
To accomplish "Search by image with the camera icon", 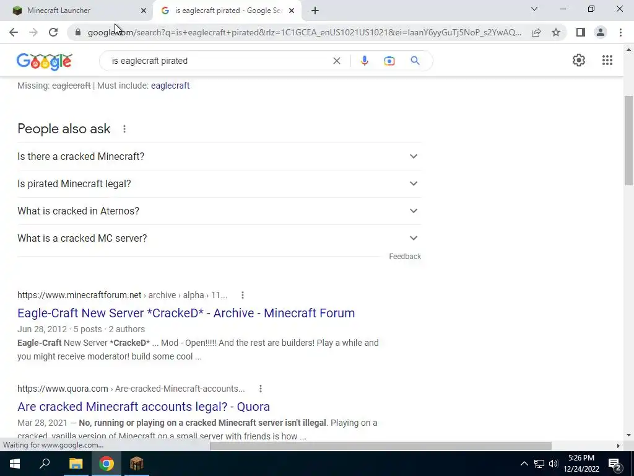I will click(389, 61).
